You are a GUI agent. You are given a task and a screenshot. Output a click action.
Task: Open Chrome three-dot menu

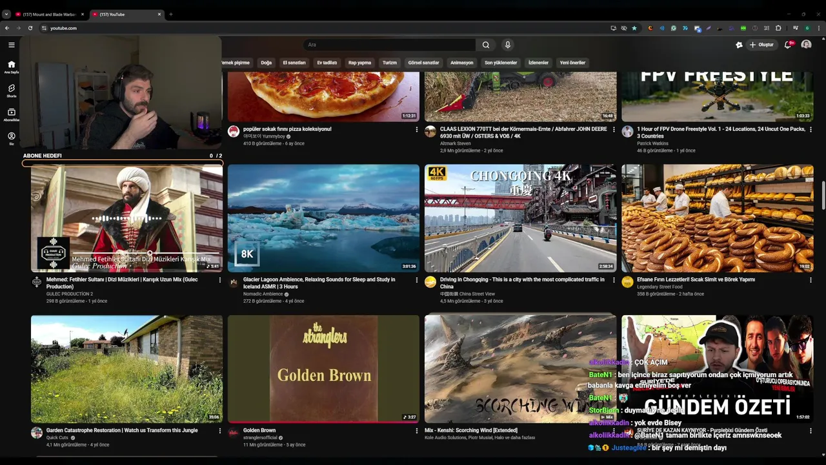pyautogui.click(x=819, y=28)
